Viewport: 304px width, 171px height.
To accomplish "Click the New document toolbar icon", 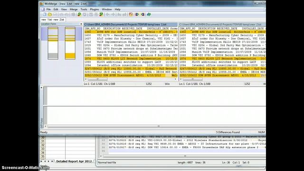I will tap(44, 14).
